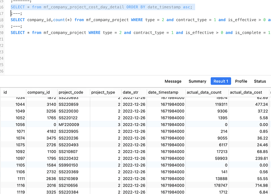Switch to the Message tab
The height and width of the screenshot is (194, 271).
click(173, 81)
